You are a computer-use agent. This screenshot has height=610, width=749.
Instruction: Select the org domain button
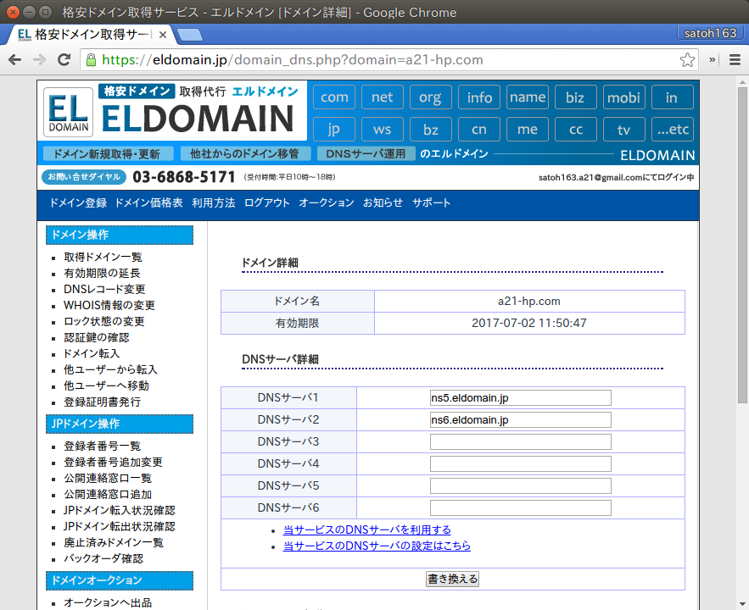click(x=430, y=97)
